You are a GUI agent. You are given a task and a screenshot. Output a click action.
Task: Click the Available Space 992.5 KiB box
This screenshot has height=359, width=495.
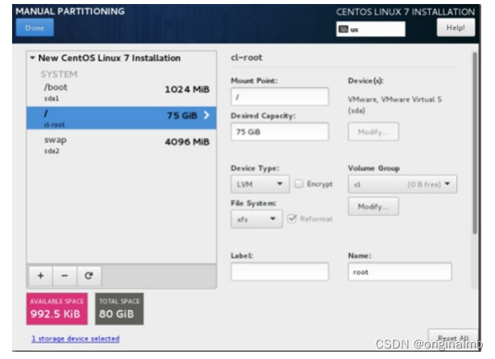pyautogui.click(x=57, y=309)
